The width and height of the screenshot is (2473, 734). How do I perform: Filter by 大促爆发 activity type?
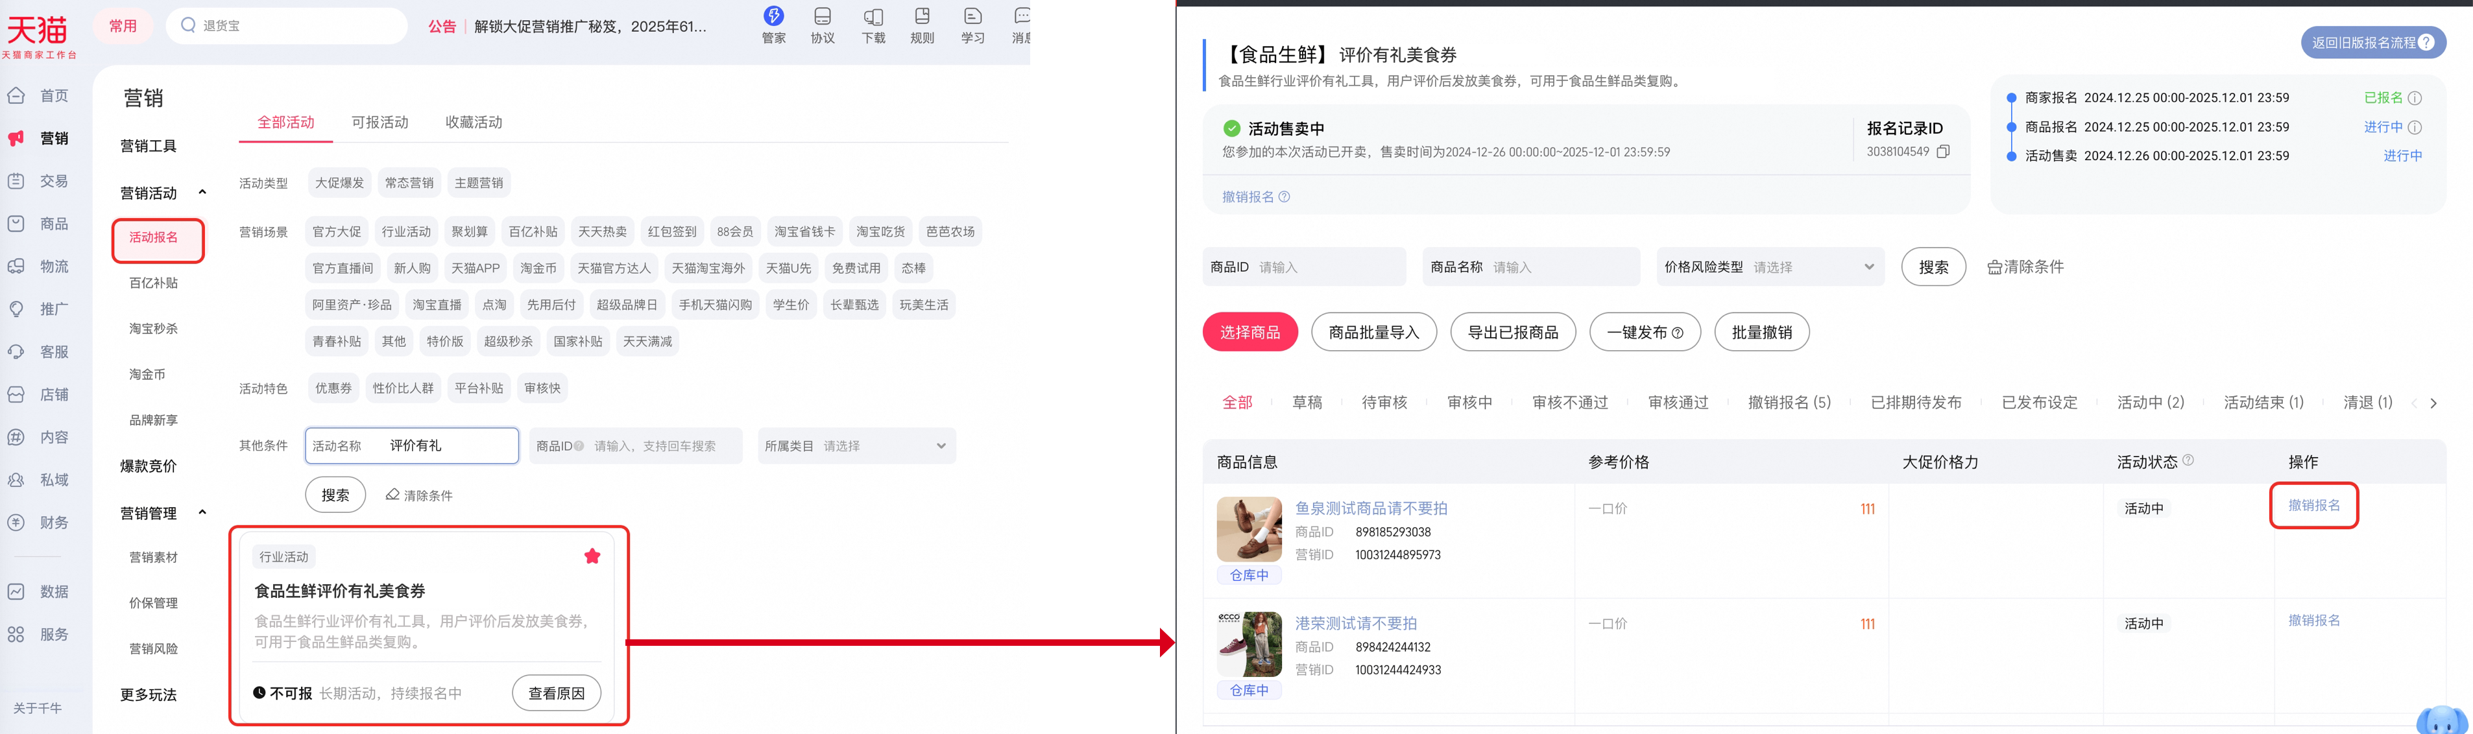(x=340, y=182)
